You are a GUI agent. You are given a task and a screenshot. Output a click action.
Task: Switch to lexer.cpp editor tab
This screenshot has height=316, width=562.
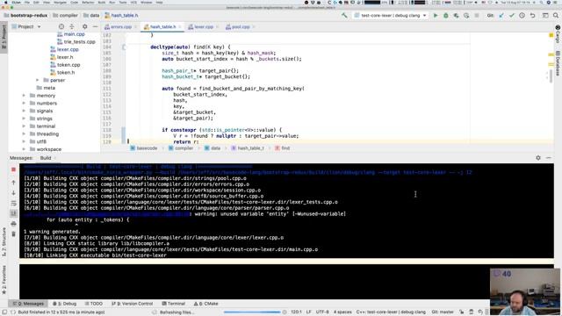pos(203,27)
